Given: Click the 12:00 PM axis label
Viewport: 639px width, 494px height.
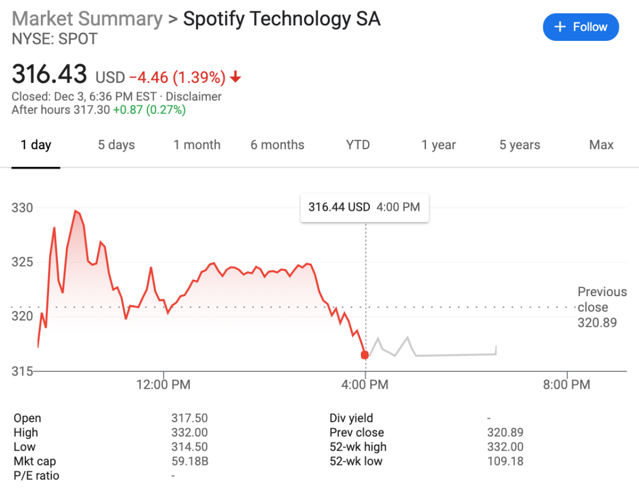Looking at the screenshot, I should point(163,385).
